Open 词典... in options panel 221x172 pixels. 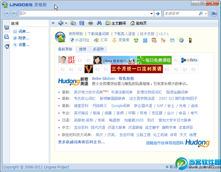coord(21,31)
